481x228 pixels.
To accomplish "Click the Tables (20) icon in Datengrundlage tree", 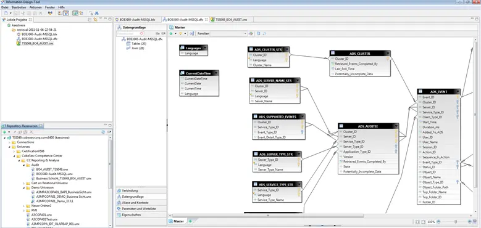I will (129, 44).
